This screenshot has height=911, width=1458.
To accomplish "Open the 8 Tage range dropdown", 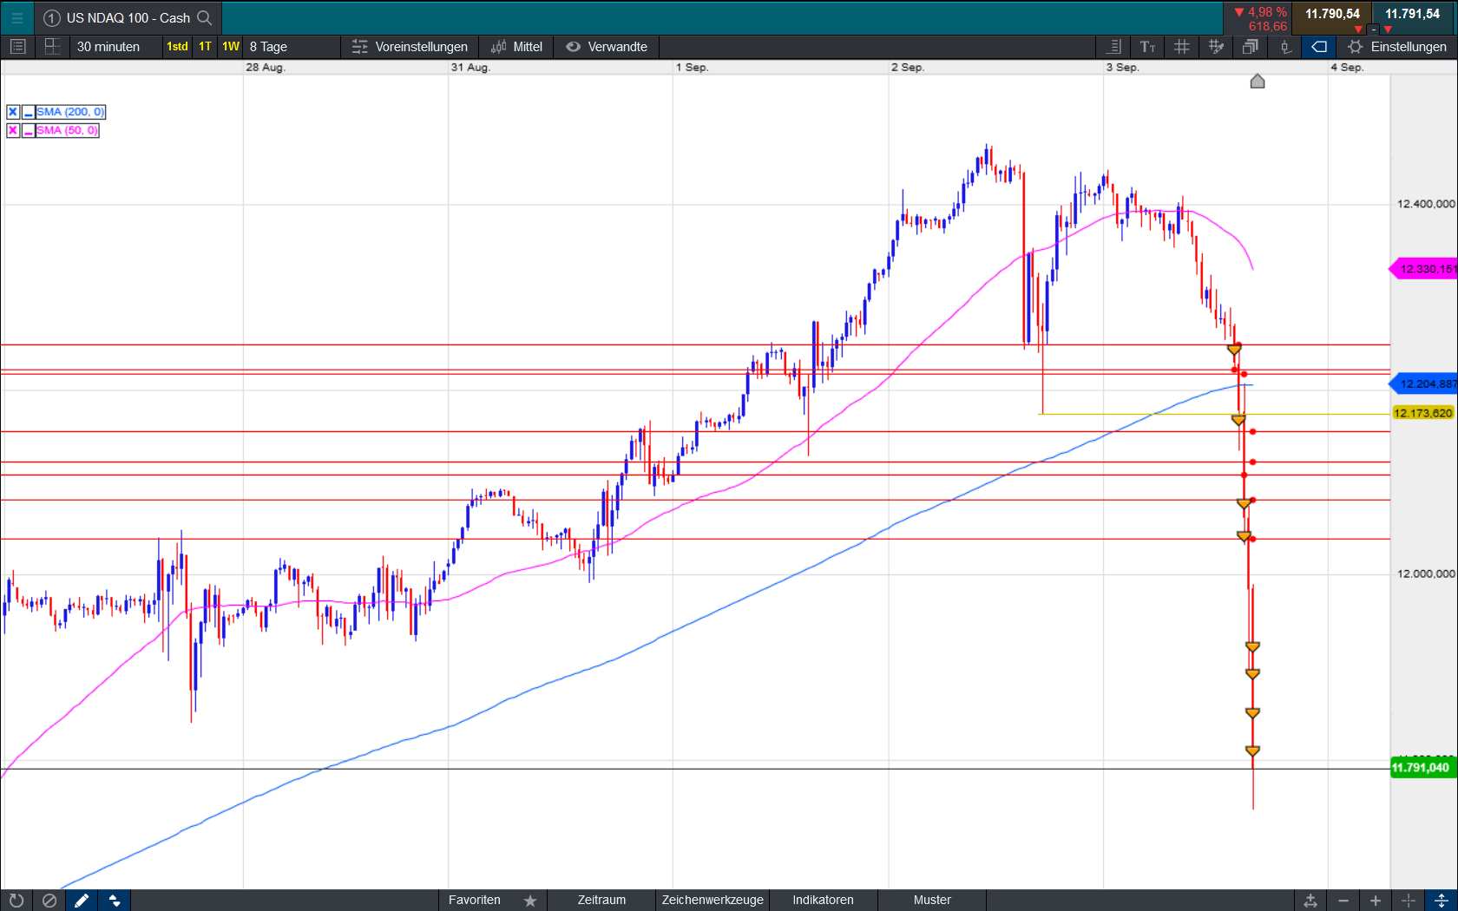I will click(268, 47).
